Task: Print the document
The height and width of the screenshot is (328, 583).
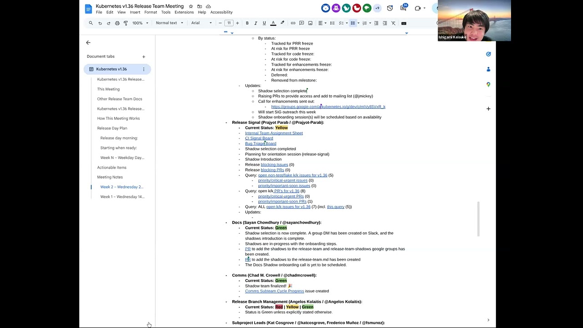Action: click(117, 23)
